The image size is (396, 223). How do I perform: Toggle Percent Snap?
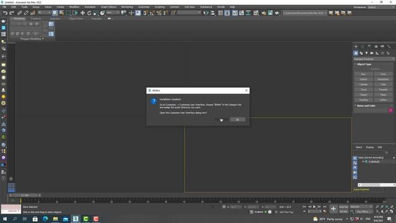pos(159,13)
